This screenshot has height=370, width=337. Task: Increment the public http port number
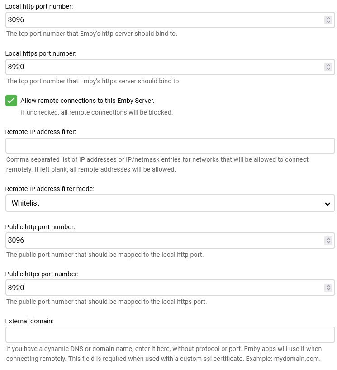tap(328, 239)
